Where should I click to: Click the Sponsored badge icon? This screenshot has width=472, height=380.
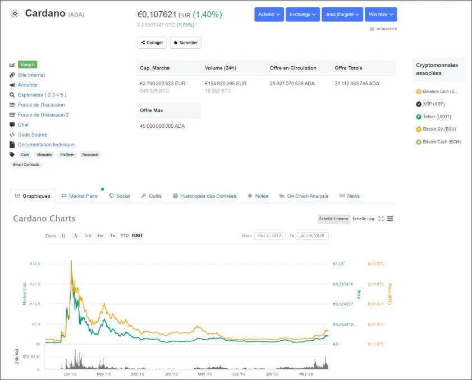coord(372,29)
